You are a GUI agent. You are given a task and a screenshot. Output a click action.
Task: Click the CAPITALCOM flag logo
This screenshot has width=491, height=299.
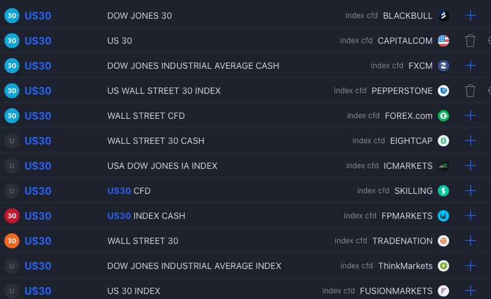click(x=443, y=41)
